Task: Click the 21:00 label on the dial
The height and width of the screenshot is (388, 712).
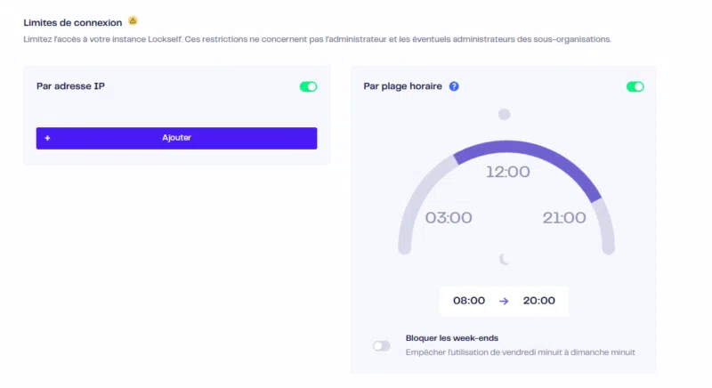Action: click(563, 218)
